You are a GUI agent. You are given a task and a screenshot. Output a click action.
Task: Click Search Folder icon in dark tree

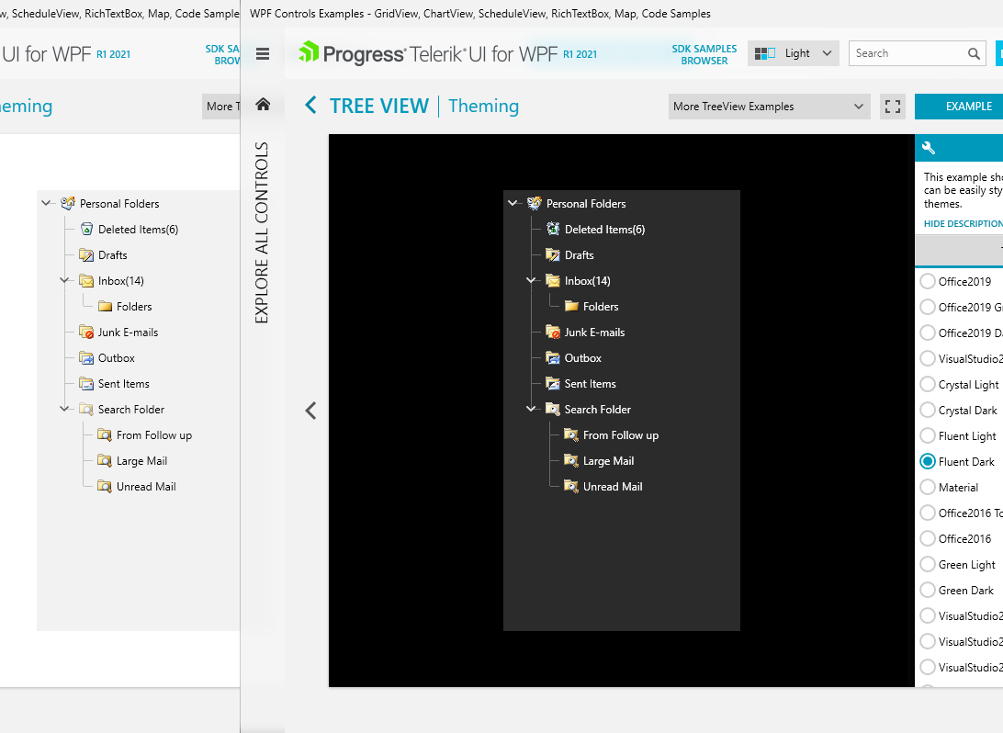(553, 409)
